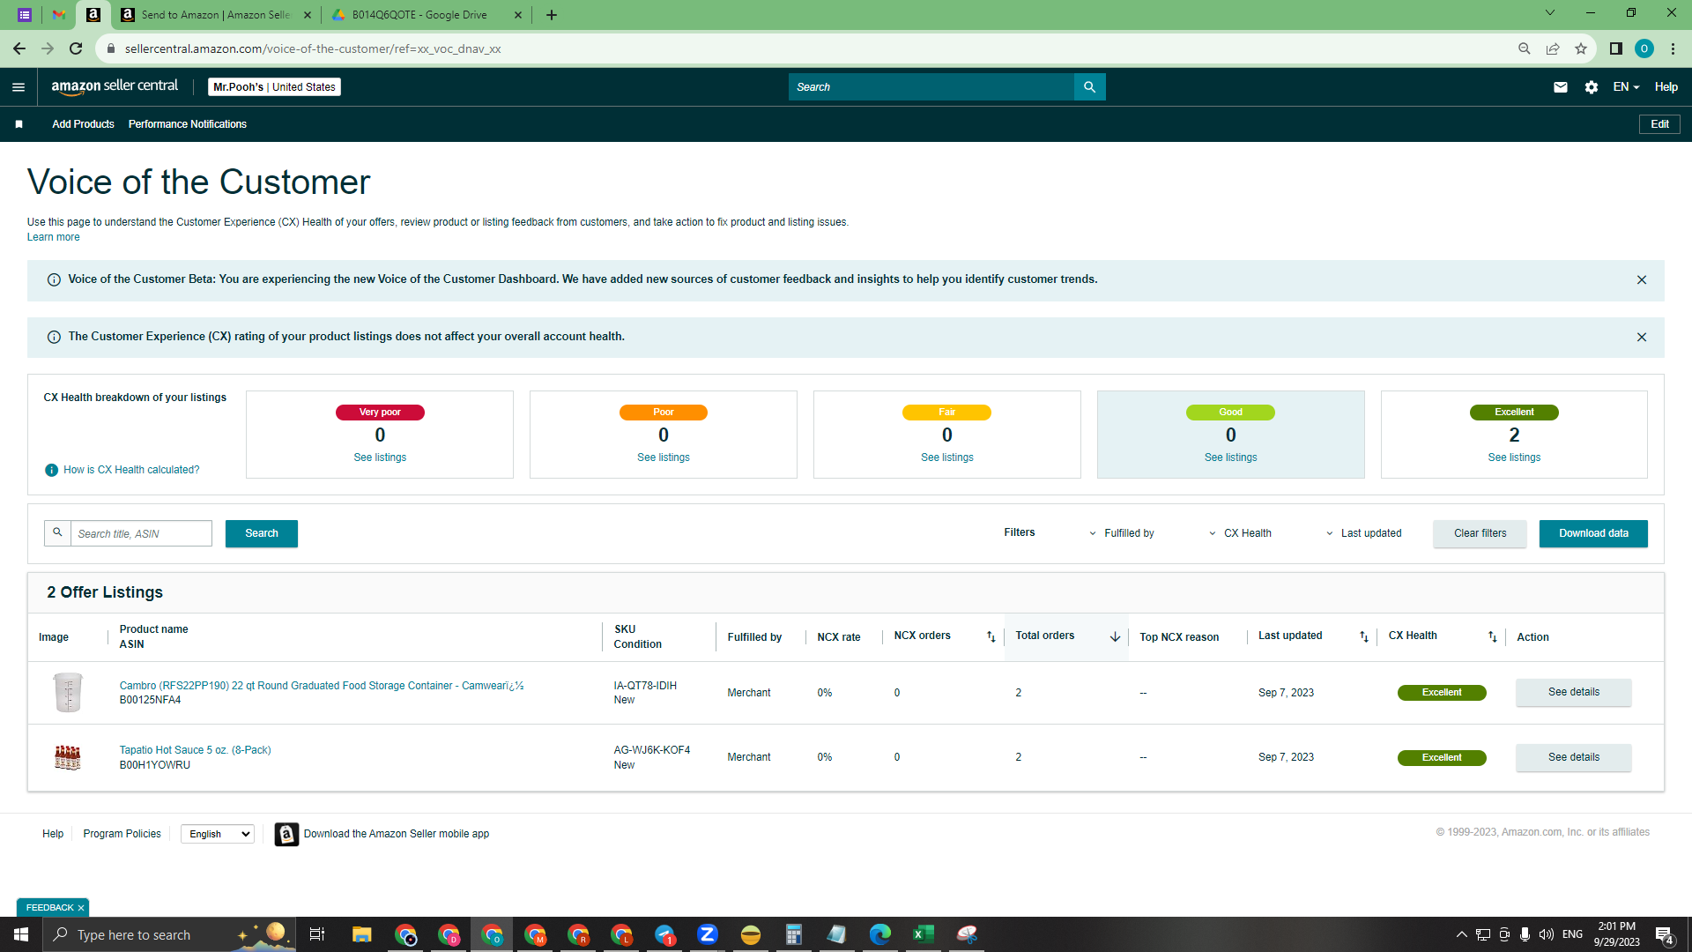Open the Seller Central hamburger menu

point(19,87)
